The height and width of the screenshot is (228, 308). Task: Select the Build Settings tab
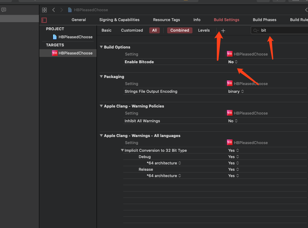227,20
